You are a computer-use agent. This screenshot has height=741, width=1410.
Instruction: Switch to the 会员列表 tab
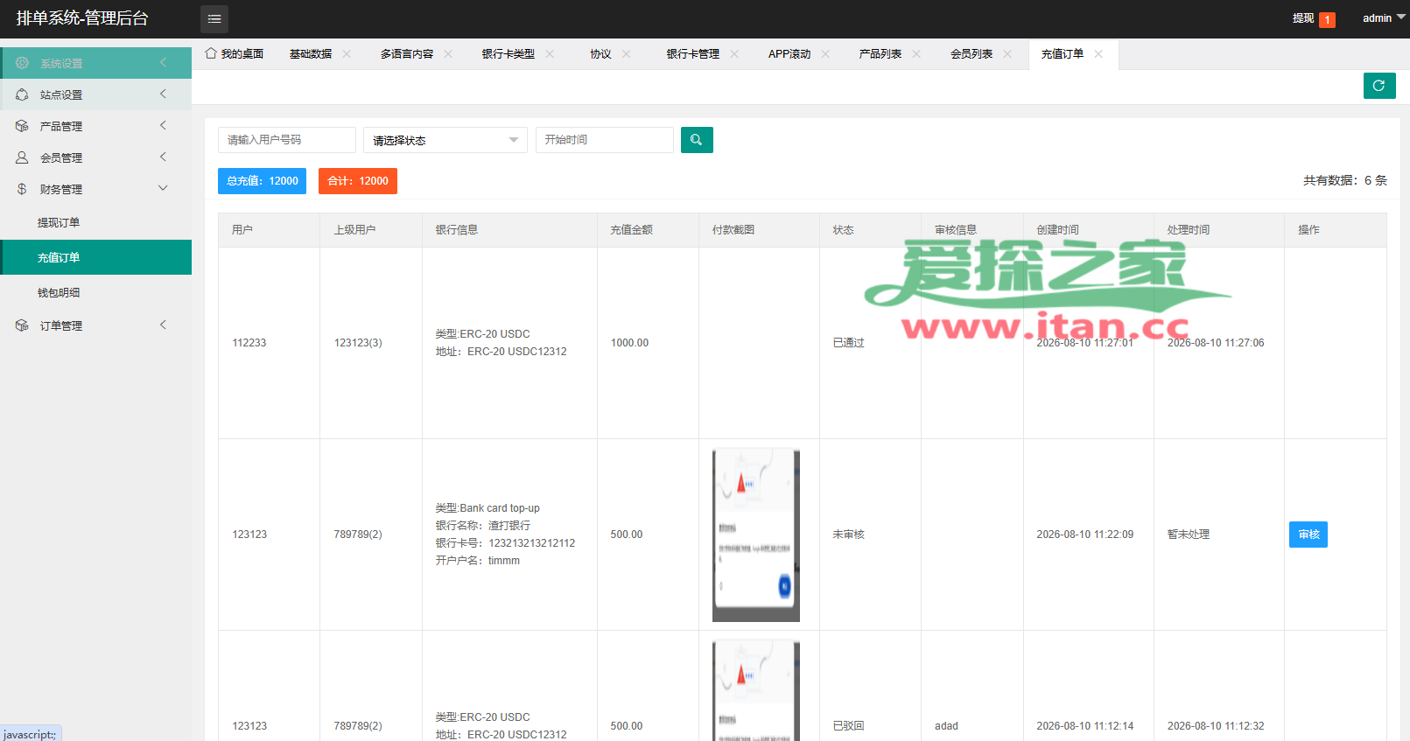click(x=972, y=54)
